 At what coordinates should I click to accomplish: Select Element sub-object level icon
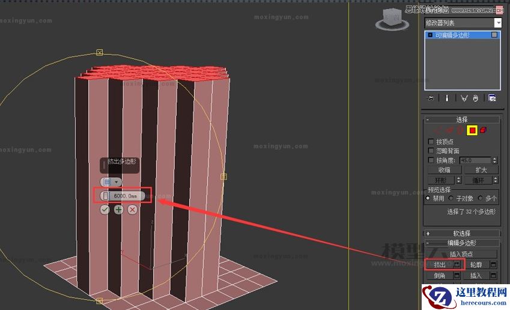coord(483,130)
